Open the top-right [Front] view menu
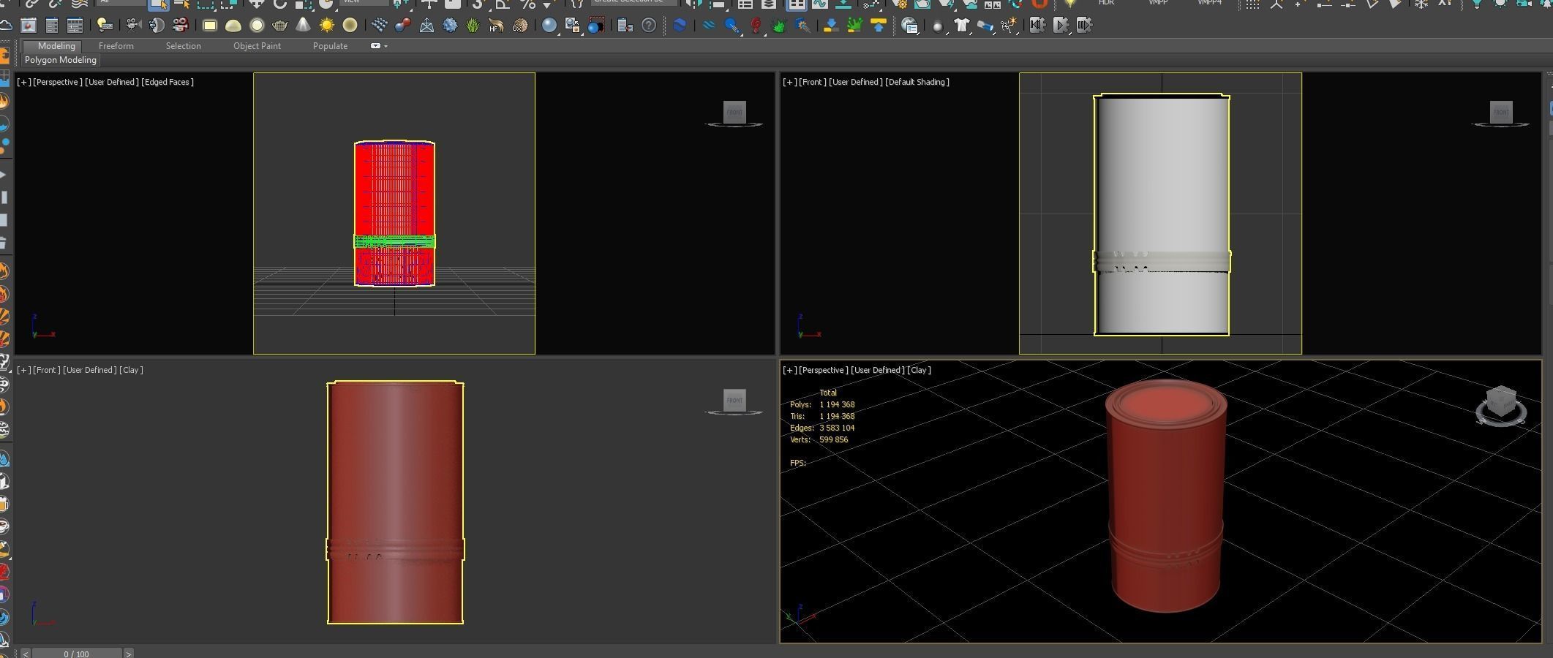The width and height of the screenshot is (1553, 658). (x=811, y=82)
